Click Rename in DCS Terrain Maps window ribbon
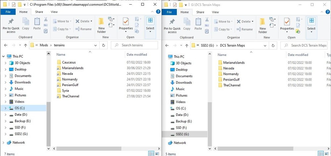The width and height of the screenshot is (331, 156). pyautogui.click(x=245, y=29)
